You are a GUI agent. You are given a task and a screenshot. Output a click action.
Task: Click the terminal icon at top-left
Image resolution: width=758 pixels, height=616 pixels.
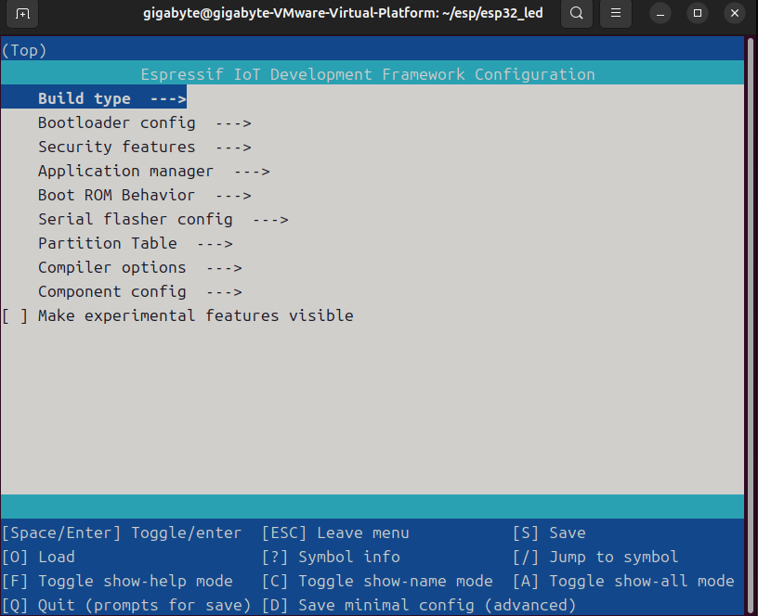coord(21,14)
